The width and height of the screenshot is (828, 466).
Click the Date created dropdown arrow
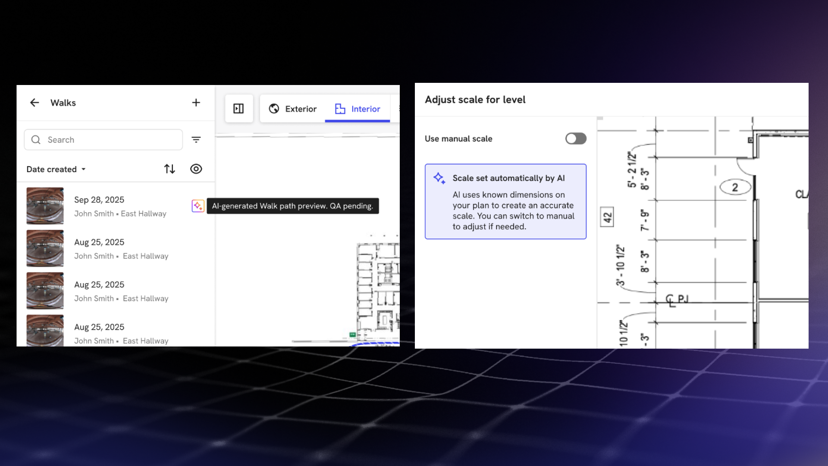[84, 169]
